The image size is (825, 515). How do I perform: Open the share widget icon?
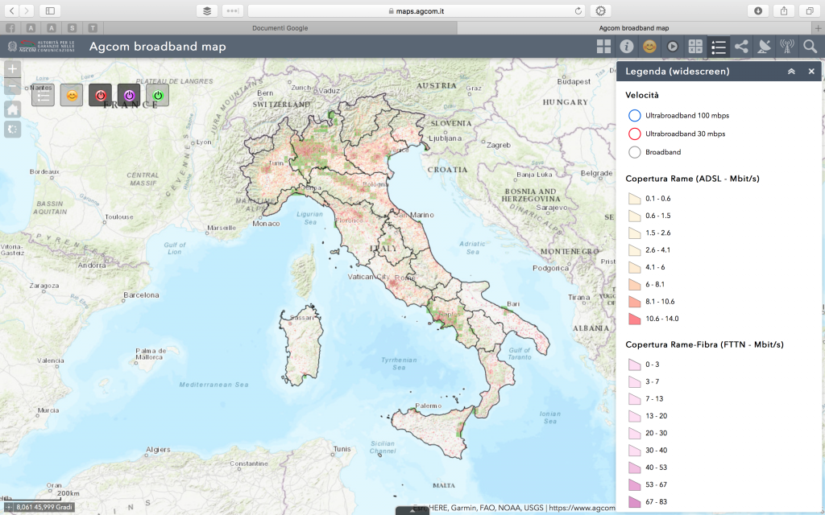click(741, 47)
